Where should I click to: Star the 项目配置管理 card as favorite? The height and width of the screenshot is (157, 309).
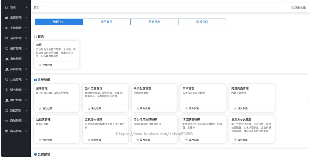[186, 140]
